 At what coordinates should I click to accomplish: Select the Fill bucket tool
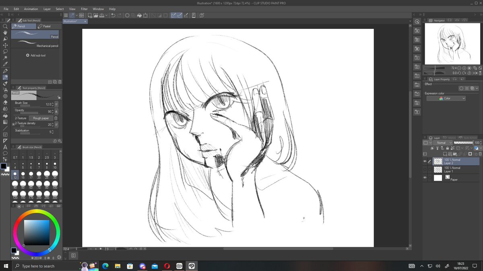click(5, 115)
